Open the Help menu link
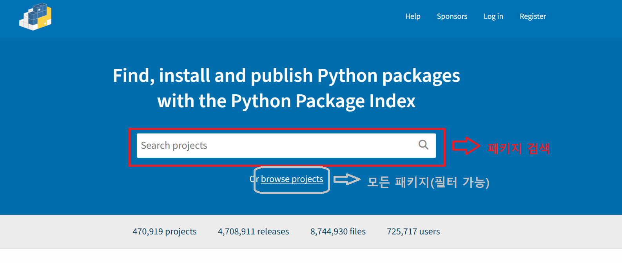This screenshot has height=263, width=622. pyautogui.click(x=413, y=16)
